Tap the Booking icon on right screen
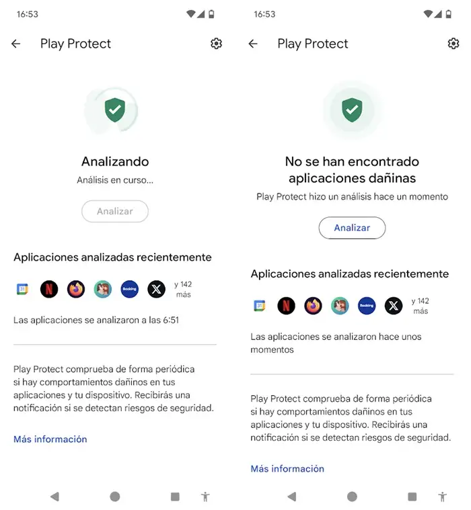The width and height of the screenshot is (471, 510). pos(367,306)
